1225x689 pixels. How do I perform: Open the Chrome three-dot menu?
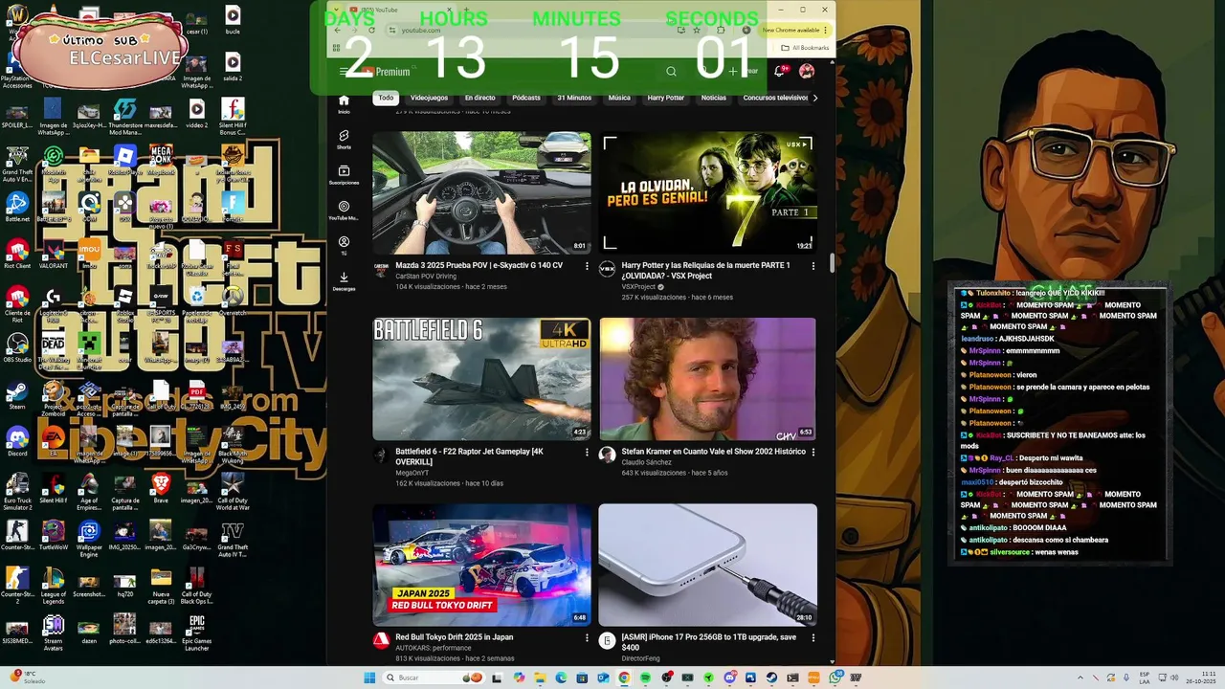(825, 30)
